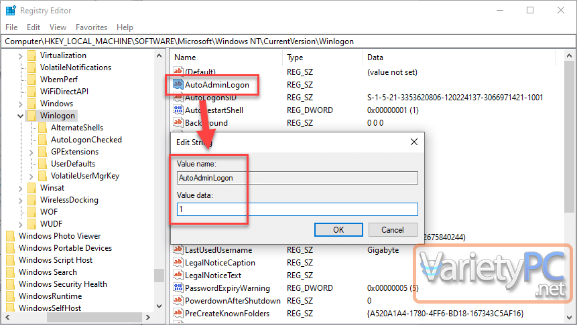Expand the WirelessDocking key node
Screen dimensions: 577x325
(x=21, y=201)
